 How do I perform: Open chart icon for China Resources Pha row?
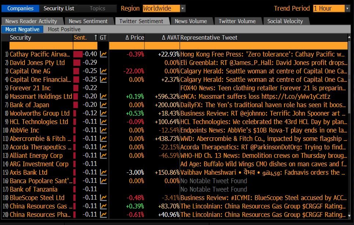[103, 215]
